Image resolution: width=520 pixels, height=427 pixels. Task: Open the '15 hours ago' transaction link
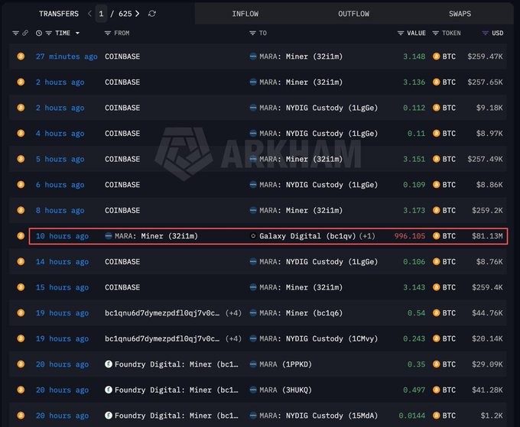[x=63, y=287]
